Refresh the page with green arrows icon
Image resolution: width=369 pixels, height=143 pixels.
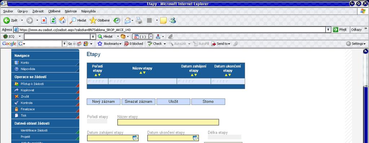click(x=53, y=20)
